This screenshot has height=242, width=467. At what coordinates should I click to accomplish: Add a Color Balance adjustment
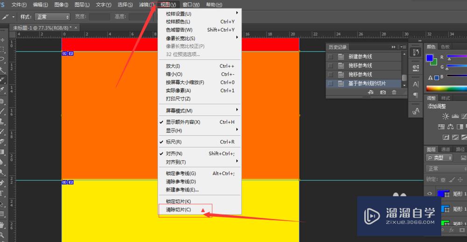450,127
